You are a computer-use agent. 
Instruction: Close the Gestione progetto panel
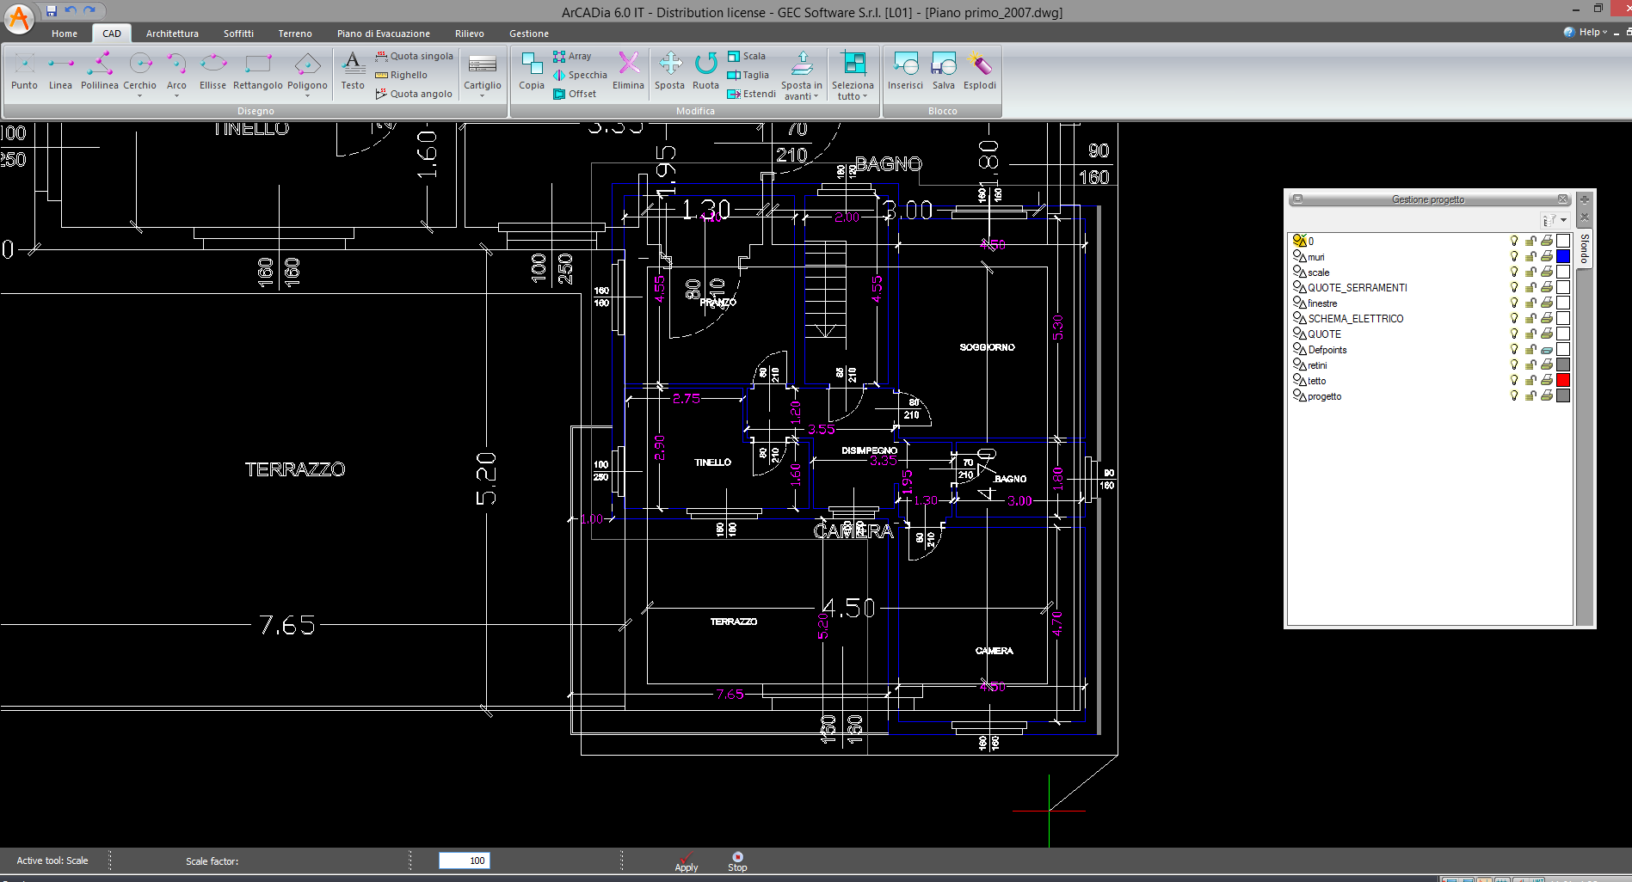coord(1562,199)
